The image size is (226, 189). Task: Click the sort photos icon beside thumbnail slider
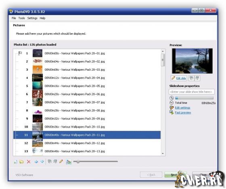tap(69, 162)
